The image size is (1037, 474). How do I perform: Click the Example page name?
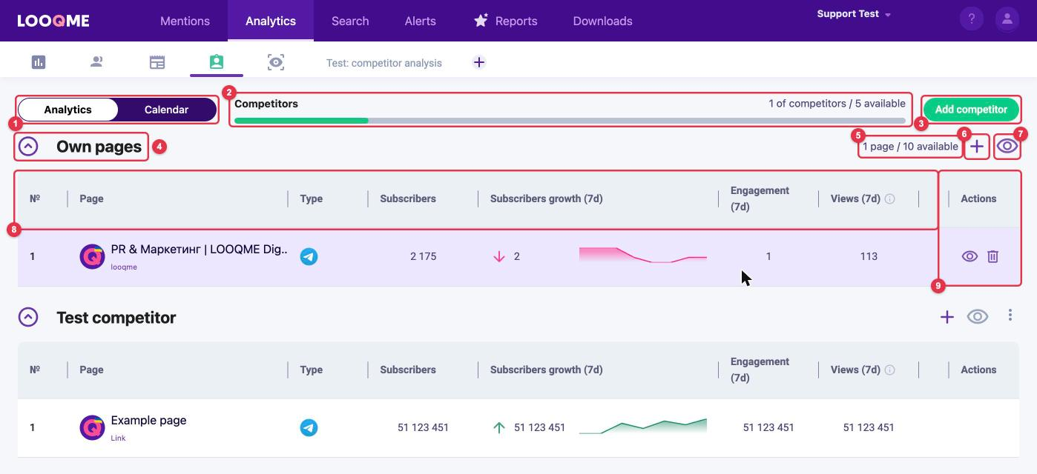tap(148, 421)
